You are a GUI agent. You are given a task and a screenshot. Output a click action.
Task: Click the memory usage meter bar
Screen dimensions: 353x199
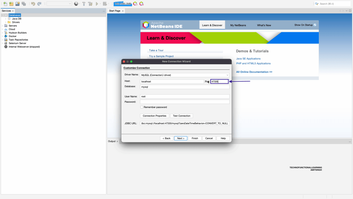[x=123, y=4]
